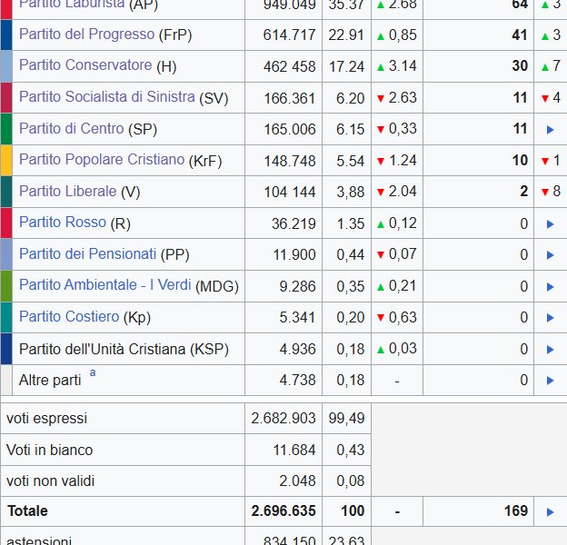Viewport: 567px width, 545px height.
Task: Click green up arrow beside Partito del Progresso 0,85
Action: 381,35
